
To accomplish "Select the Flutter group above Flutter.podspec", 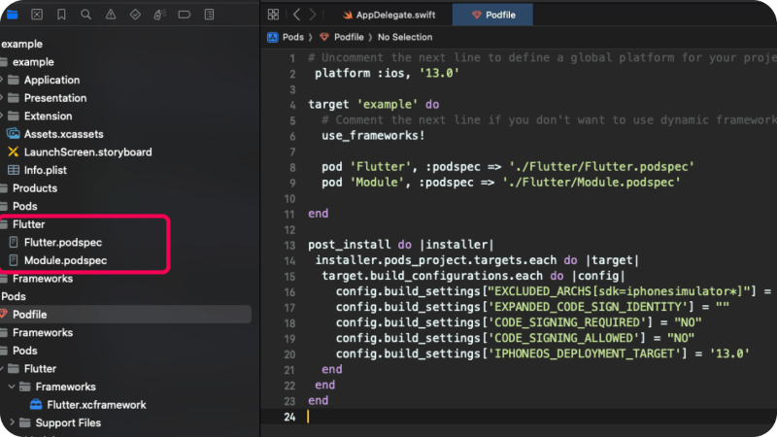I will [28, 224].
